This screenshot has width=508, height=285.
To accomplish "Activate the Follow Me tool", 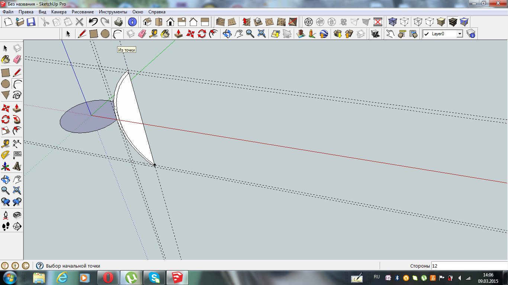I will [17, 119].
